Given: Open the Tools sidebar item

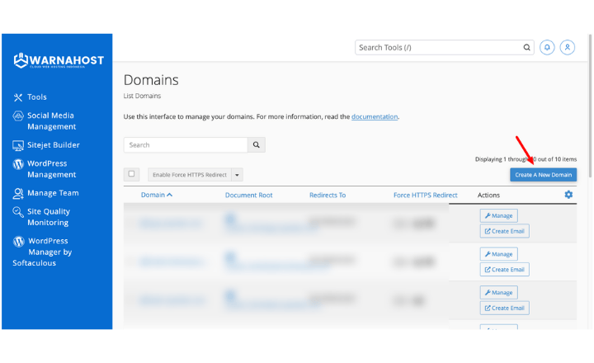Looking at the screenshot, I should point(37,97).
